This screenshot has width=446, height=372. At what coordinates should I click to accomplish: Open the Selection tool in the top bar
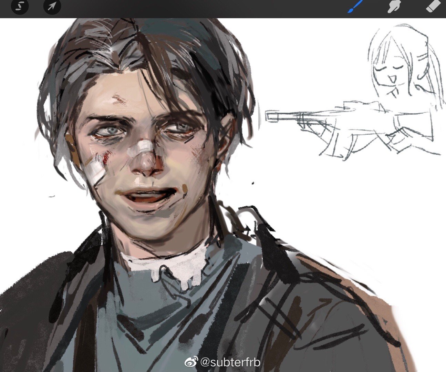tap(20, 6)
